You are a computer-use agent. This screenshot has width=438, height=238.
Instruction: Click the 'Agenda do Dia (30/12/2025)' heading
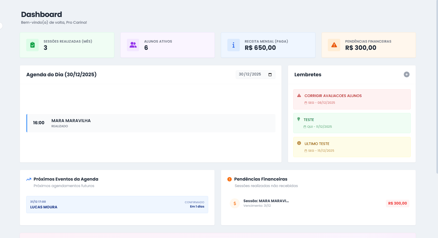coord(61,74)
